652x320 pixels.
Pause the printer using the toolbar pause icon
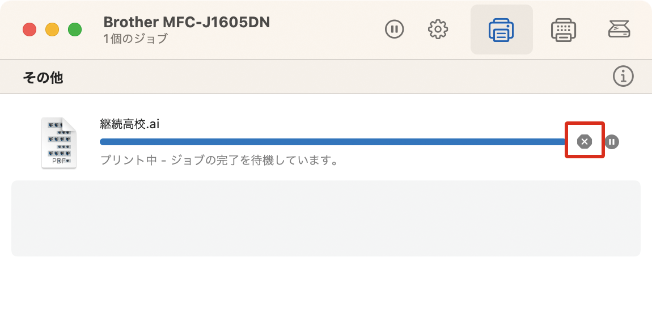pyautogui.click(x=394, y=29)
